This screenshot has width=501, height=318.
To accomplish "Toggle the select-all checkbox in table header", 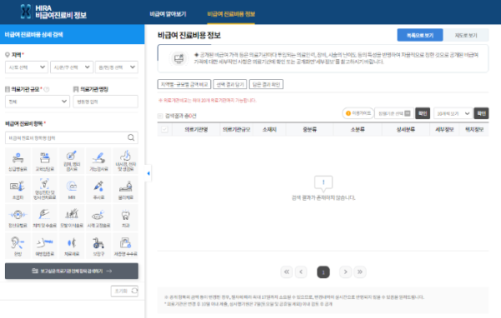I will coord(164,129).
